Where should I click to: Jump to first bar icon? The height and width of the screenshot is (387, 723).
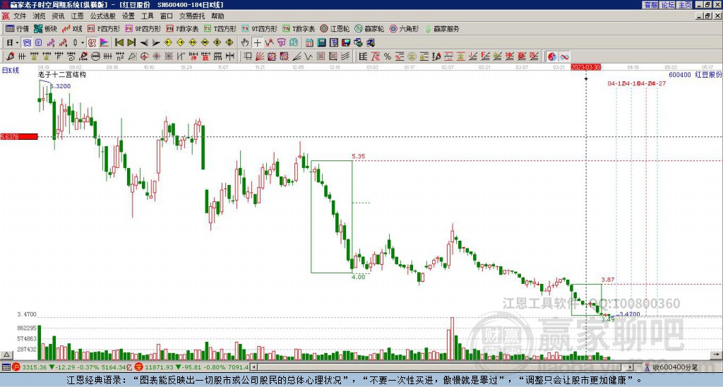point(119,43)
